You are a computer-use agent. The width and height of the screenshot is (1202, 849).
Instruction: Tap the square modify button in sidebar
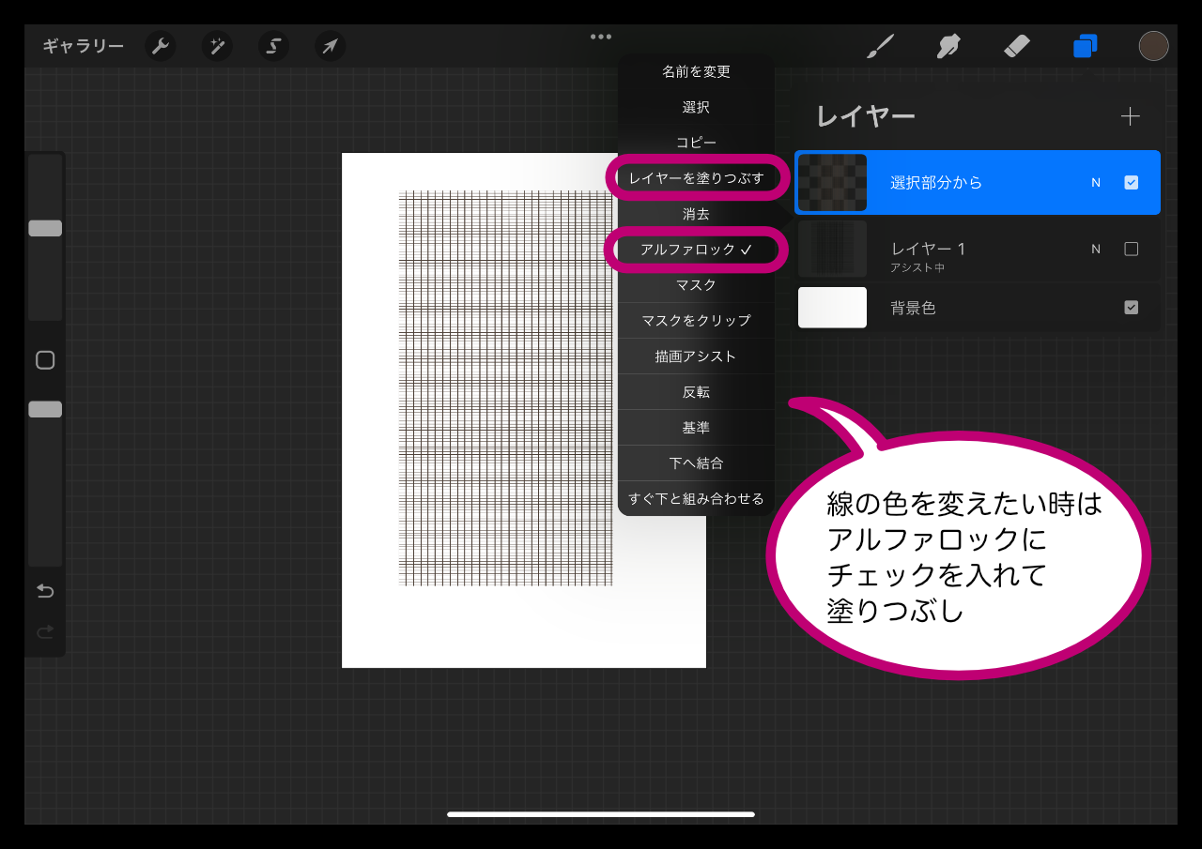(x=45, y=360)
